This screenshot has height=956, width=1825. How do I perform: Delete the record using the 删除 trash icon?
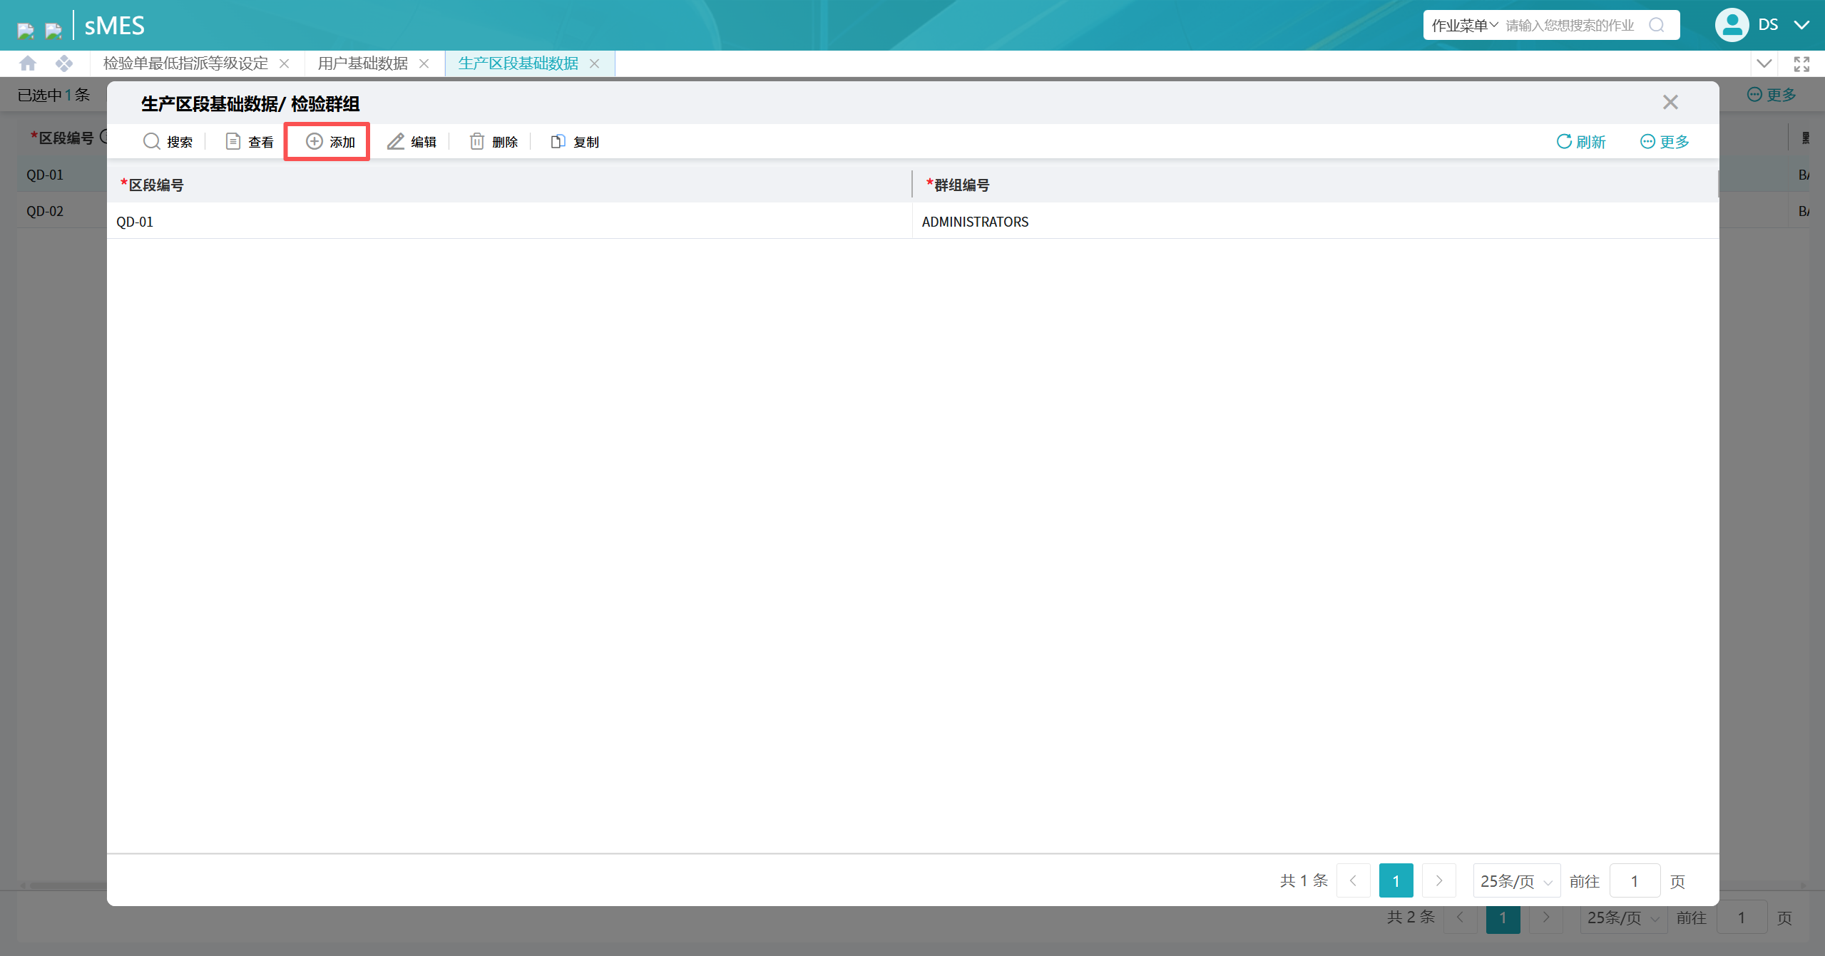(x=476, y=141)
